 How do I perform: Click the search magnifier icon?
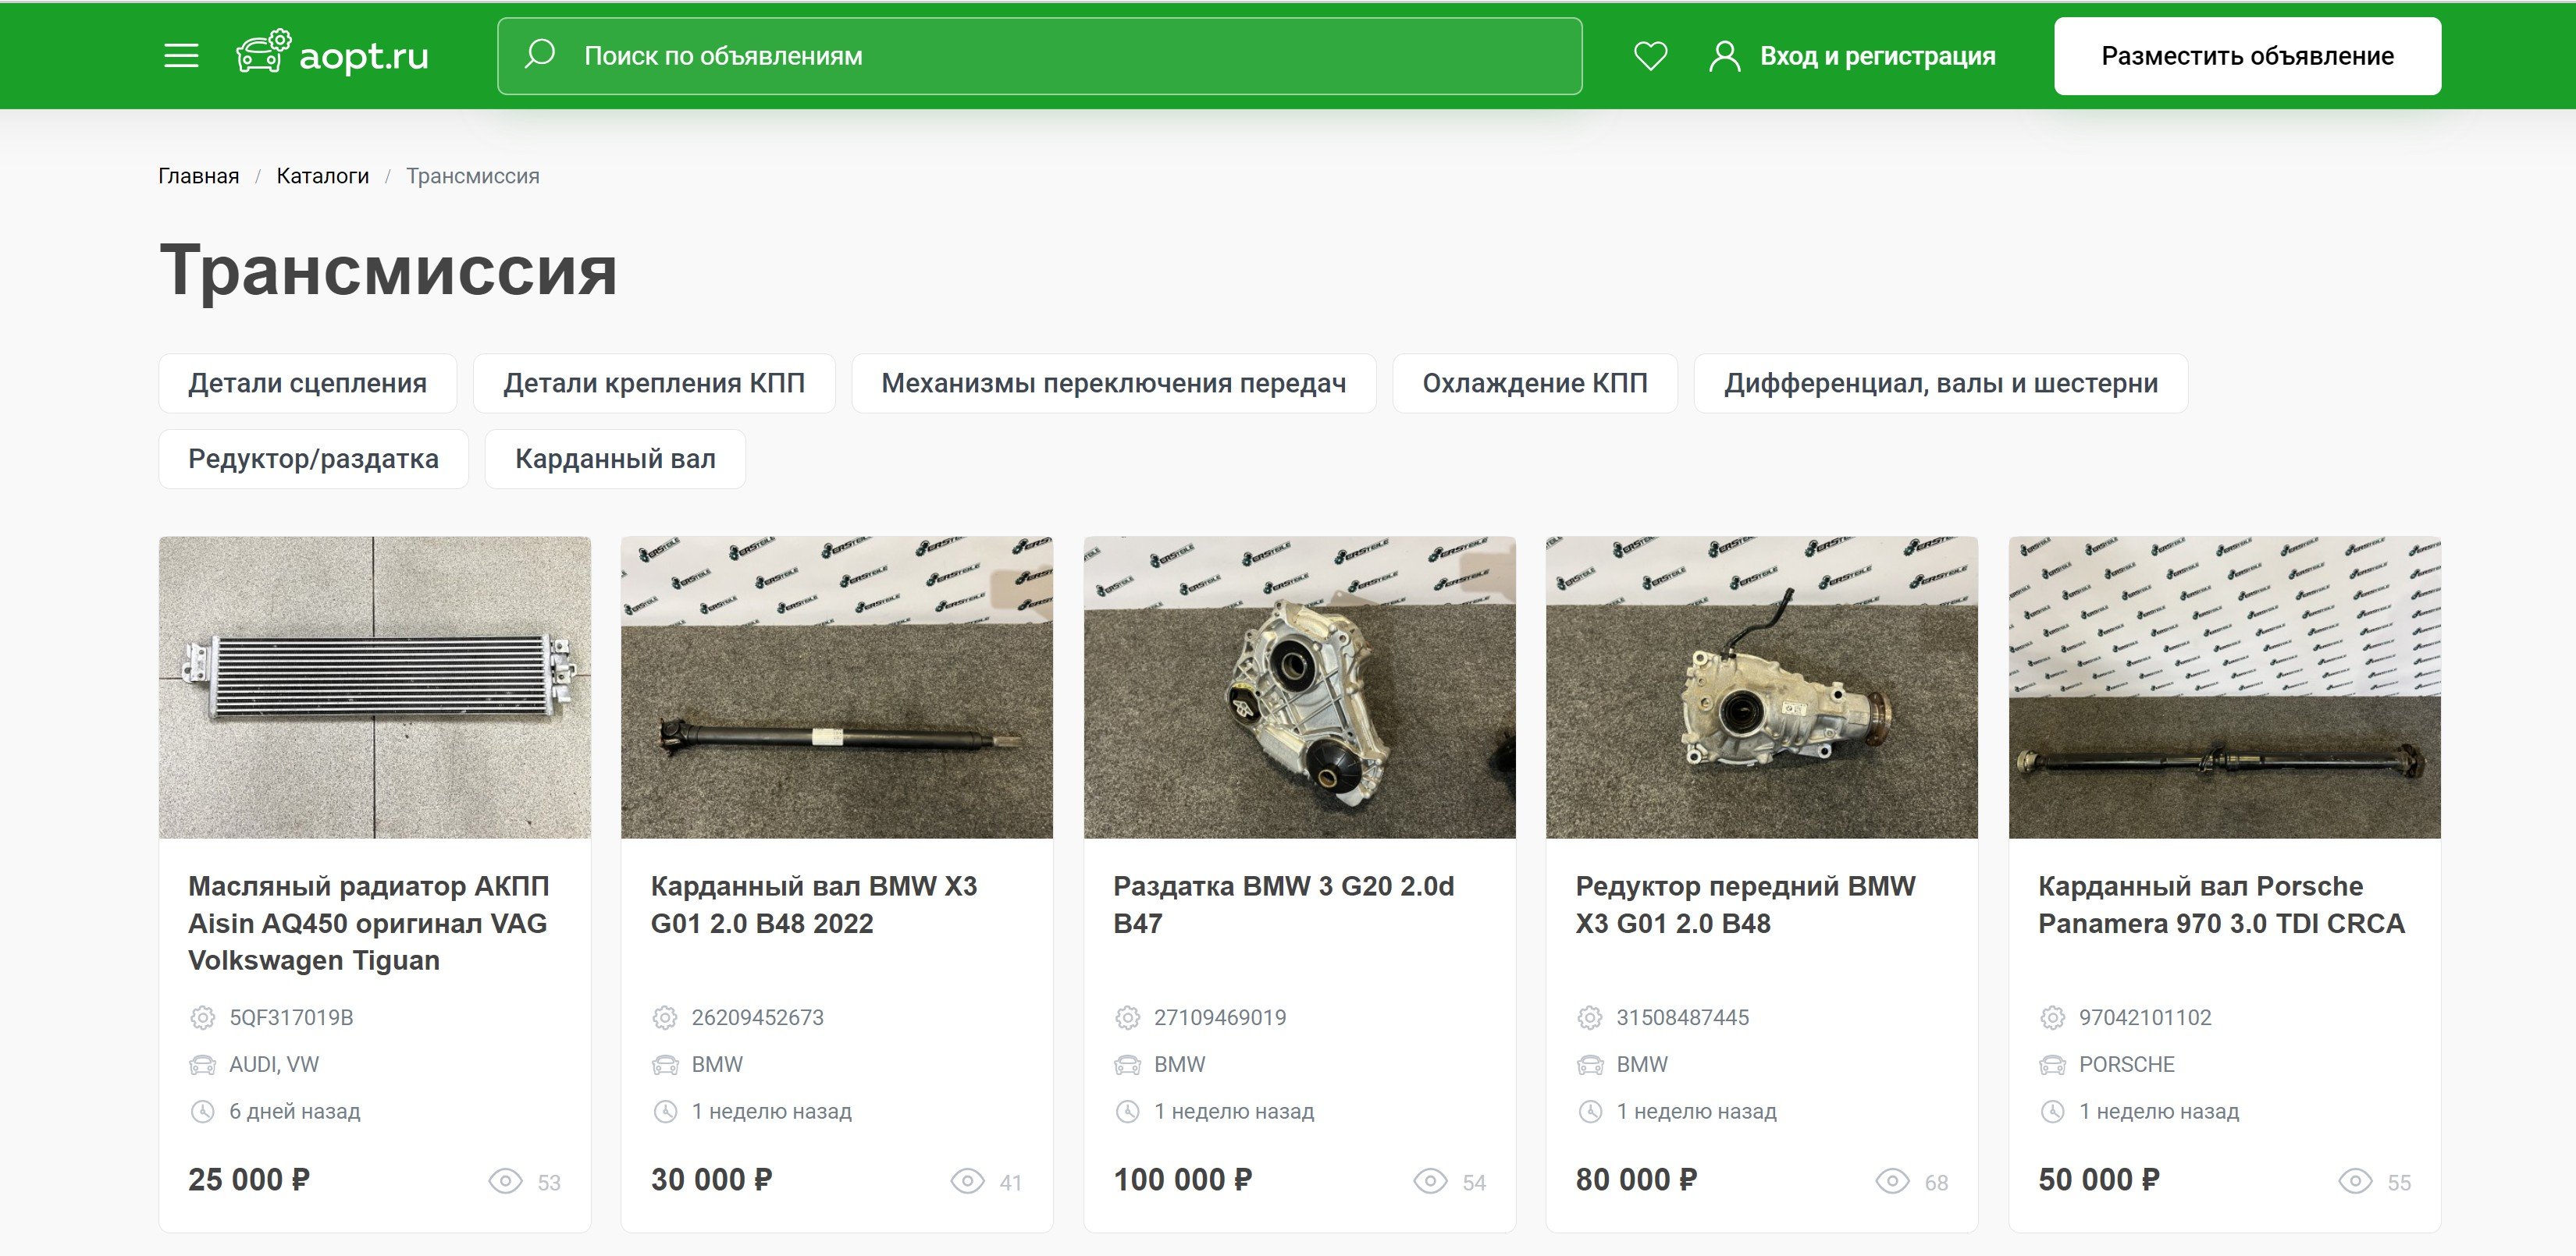click(x=540, y=54)
